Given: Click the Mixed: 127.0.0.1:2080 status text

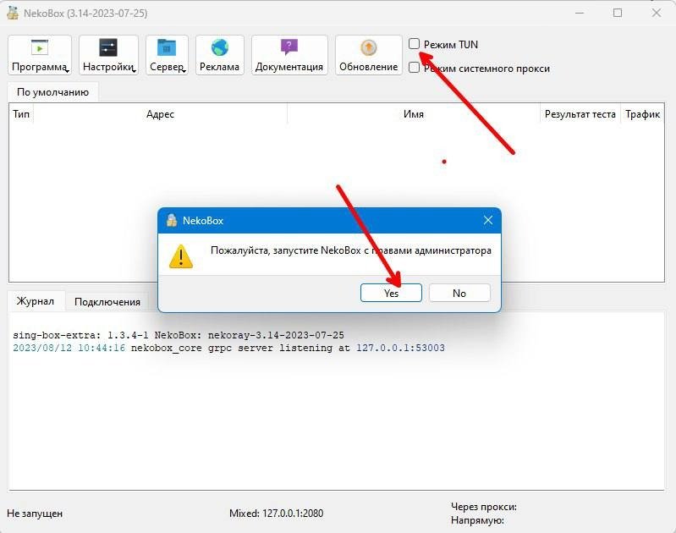Looking at the screenshot, I should click(277, 514).
